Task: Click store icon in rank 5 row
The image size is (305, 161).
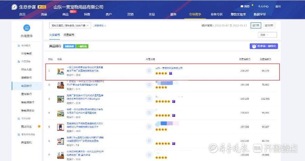Action: pyautogui.click(x=149, y=127)
